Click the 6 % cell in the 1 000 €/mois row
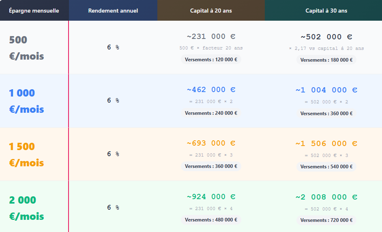This screenshot has height=232, width=382. [113, 101]
